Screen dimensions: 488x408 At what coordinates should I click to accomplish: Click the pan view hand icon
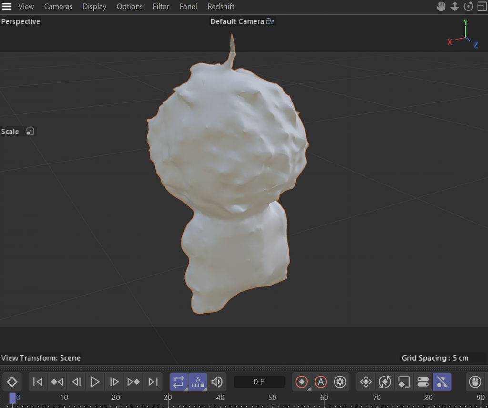click(x=441, y=7)
